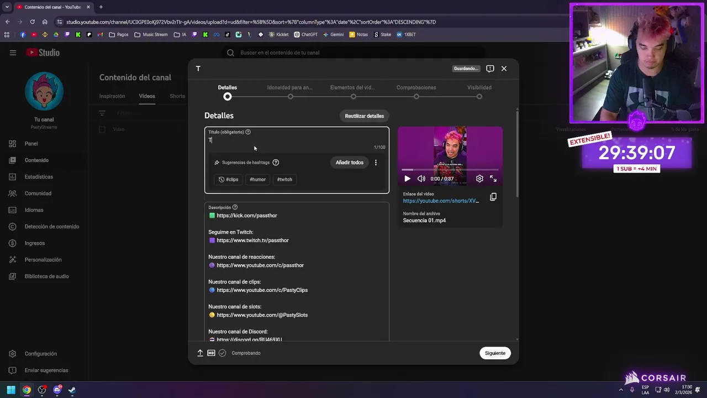
Task: Click the checks complete checkmark icon
Action: [222, 353]
